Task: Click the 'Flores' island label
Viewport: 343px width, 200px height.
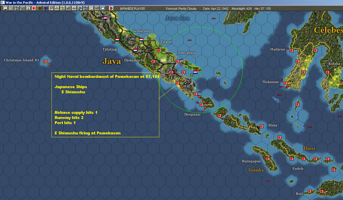Action: tap(309, 148)
